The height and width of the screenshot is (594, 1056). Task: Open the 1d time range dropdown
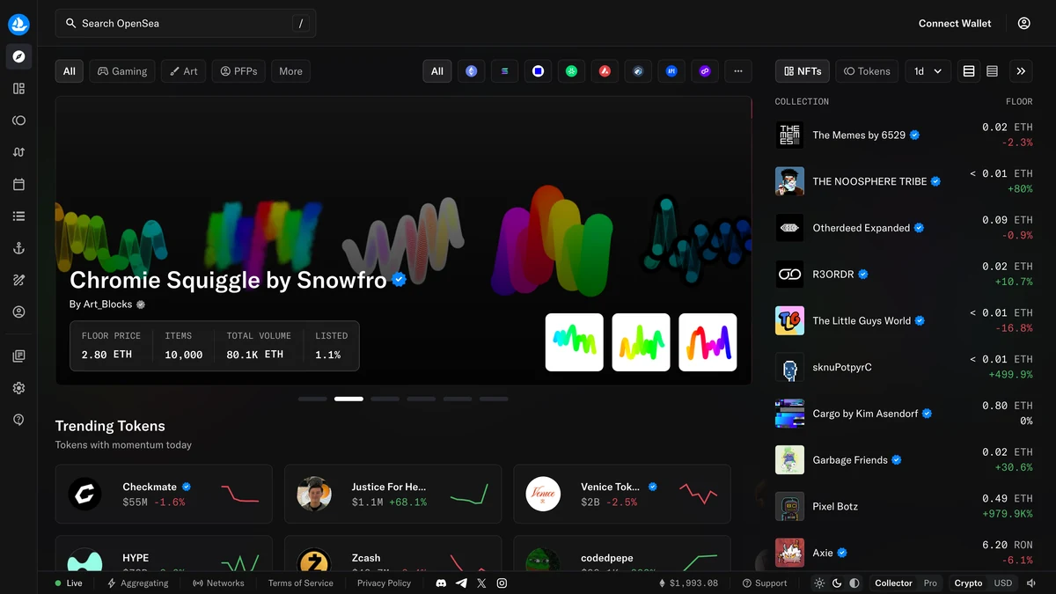(928, 71)
